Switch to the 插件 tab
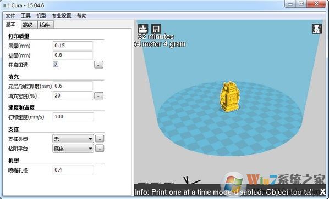Viewport: 329px width, 199px height. click(46, 25)
